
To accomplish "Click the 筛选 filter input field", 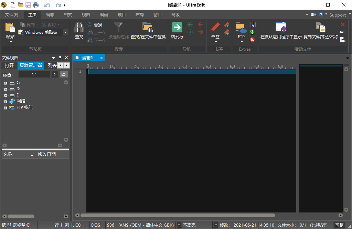I will (x=34, y=74).
